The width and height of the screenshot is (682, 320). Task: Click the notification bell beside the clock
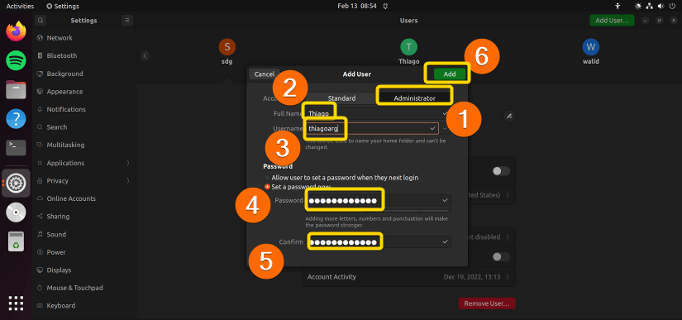[385, 6]
